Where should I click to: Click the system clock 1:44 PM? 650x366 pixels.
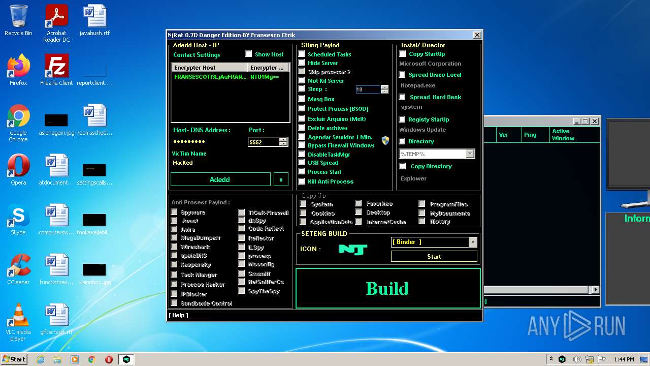(624, 359)
